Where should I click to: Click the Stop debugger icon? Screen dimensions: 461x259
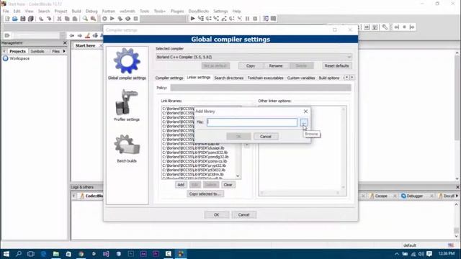[x=255, y=19]
